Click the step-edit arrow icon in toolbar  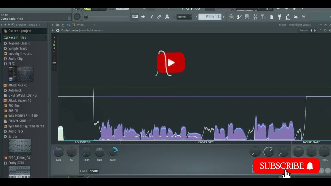[x=143, y=17]
